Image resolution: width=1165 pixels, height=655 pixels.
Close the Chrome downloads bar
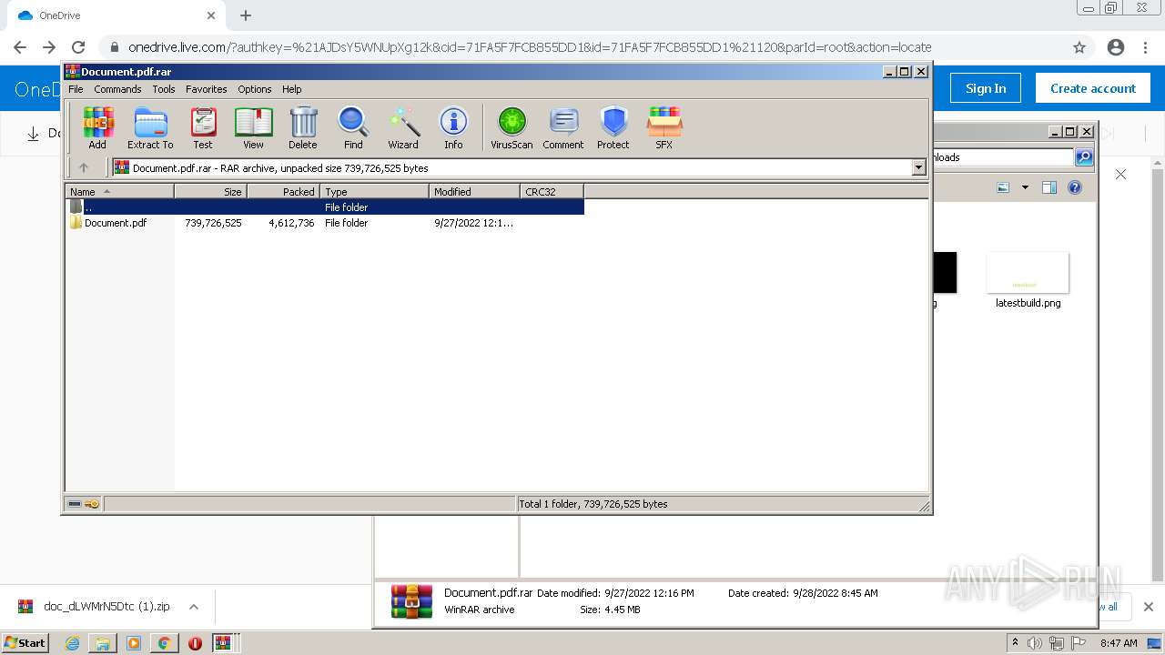tap(1148, 607)
